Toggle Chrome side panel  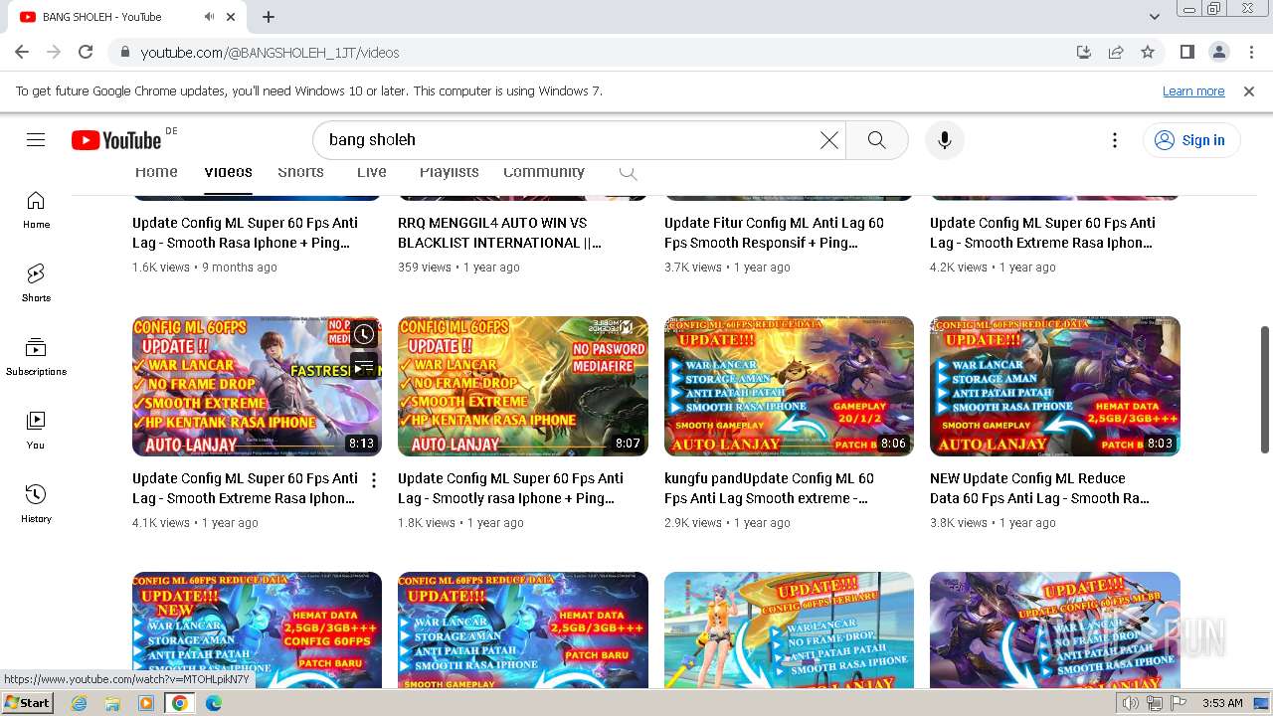pyautogui.click(x=1186, y=52)
